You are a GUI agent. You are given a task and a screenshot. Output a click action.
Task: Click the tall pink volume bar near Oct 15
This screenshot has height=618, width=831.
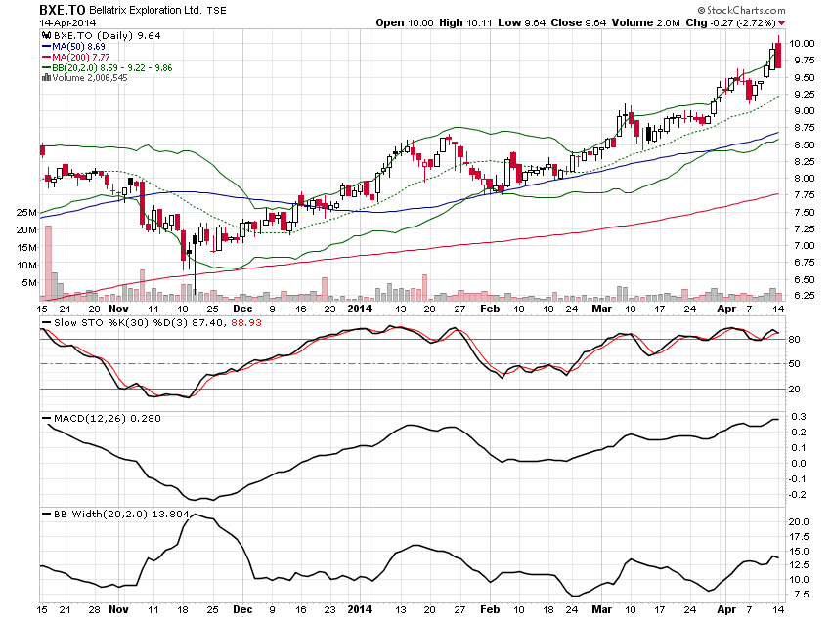click(48, 263)
